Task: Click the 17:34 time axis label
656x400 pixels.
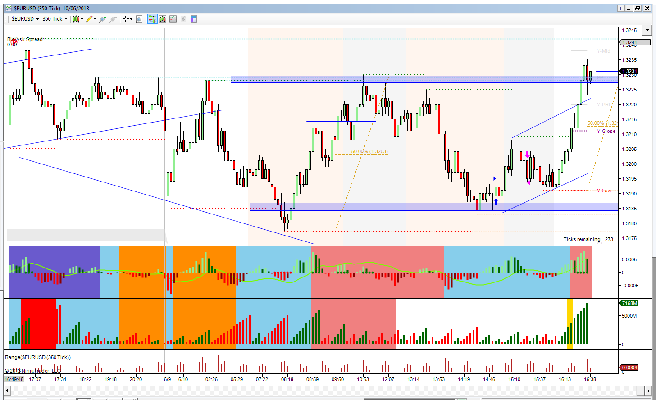Action: [60, 379]
